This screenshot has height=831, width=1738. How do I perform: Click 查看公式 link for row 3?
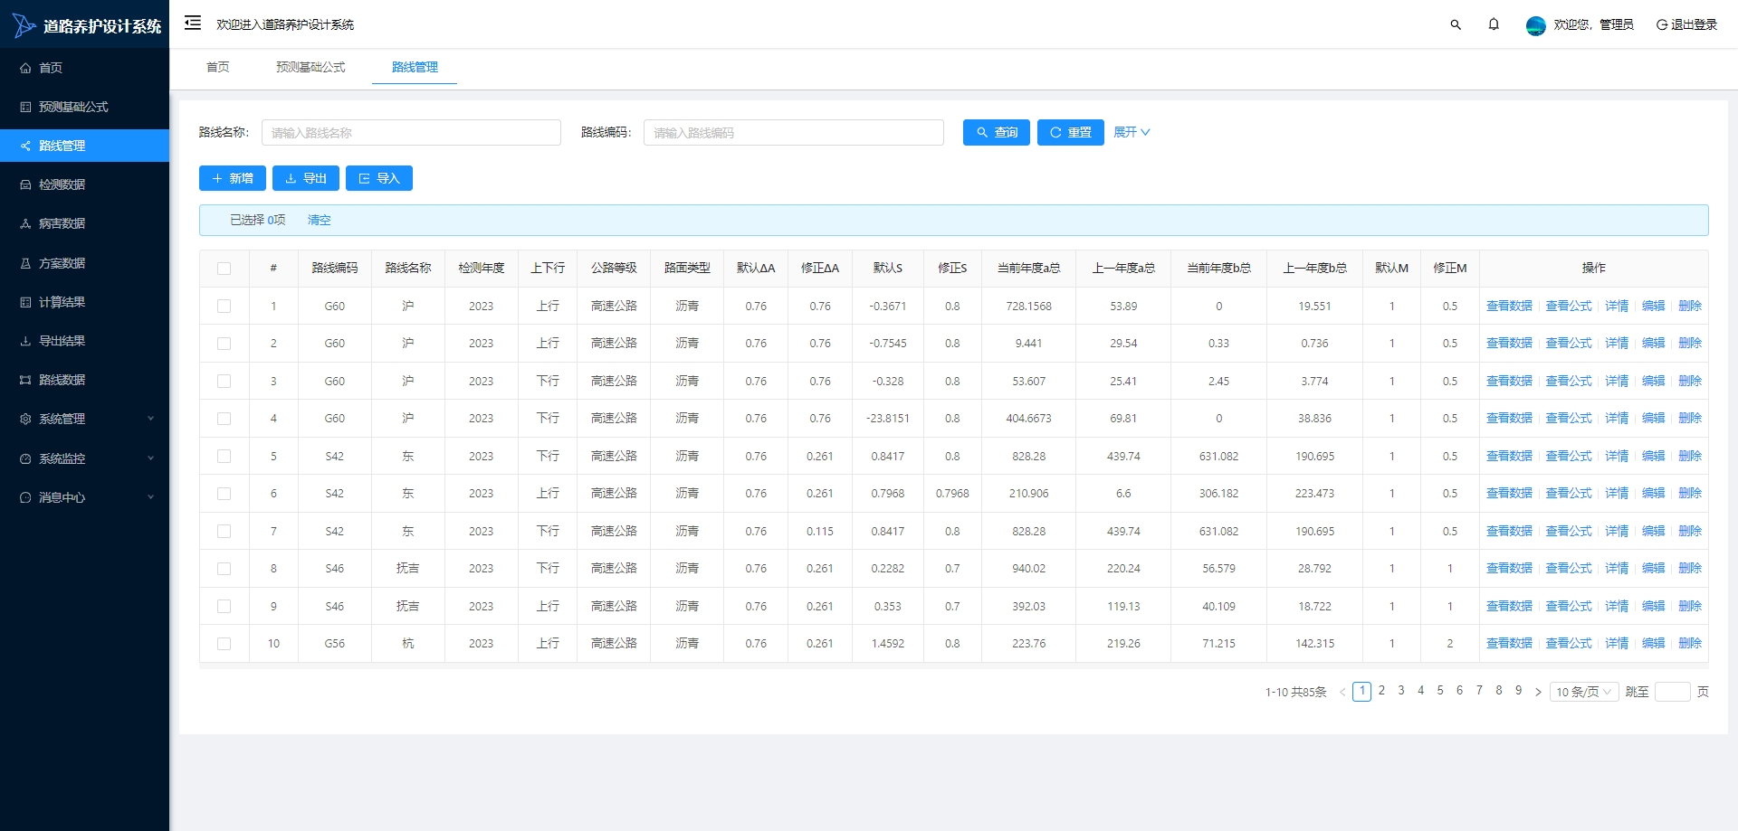point(1568,381)
